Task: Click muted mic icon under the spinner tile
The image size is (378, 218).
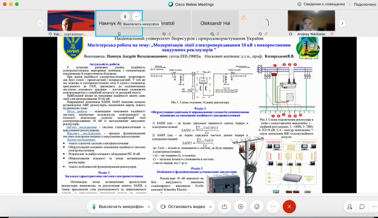Action: 266,34
